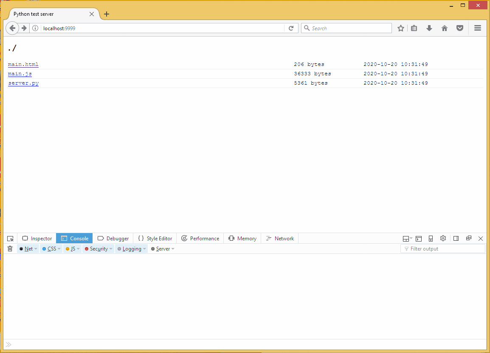
Task: Expand the JS filter dropdown arrow
Action: (x=78, y=249)
